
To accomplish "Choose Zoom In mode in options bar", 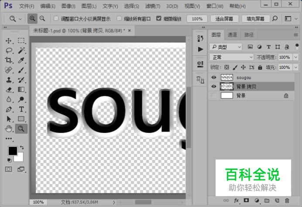I will [x=32, y=19].
